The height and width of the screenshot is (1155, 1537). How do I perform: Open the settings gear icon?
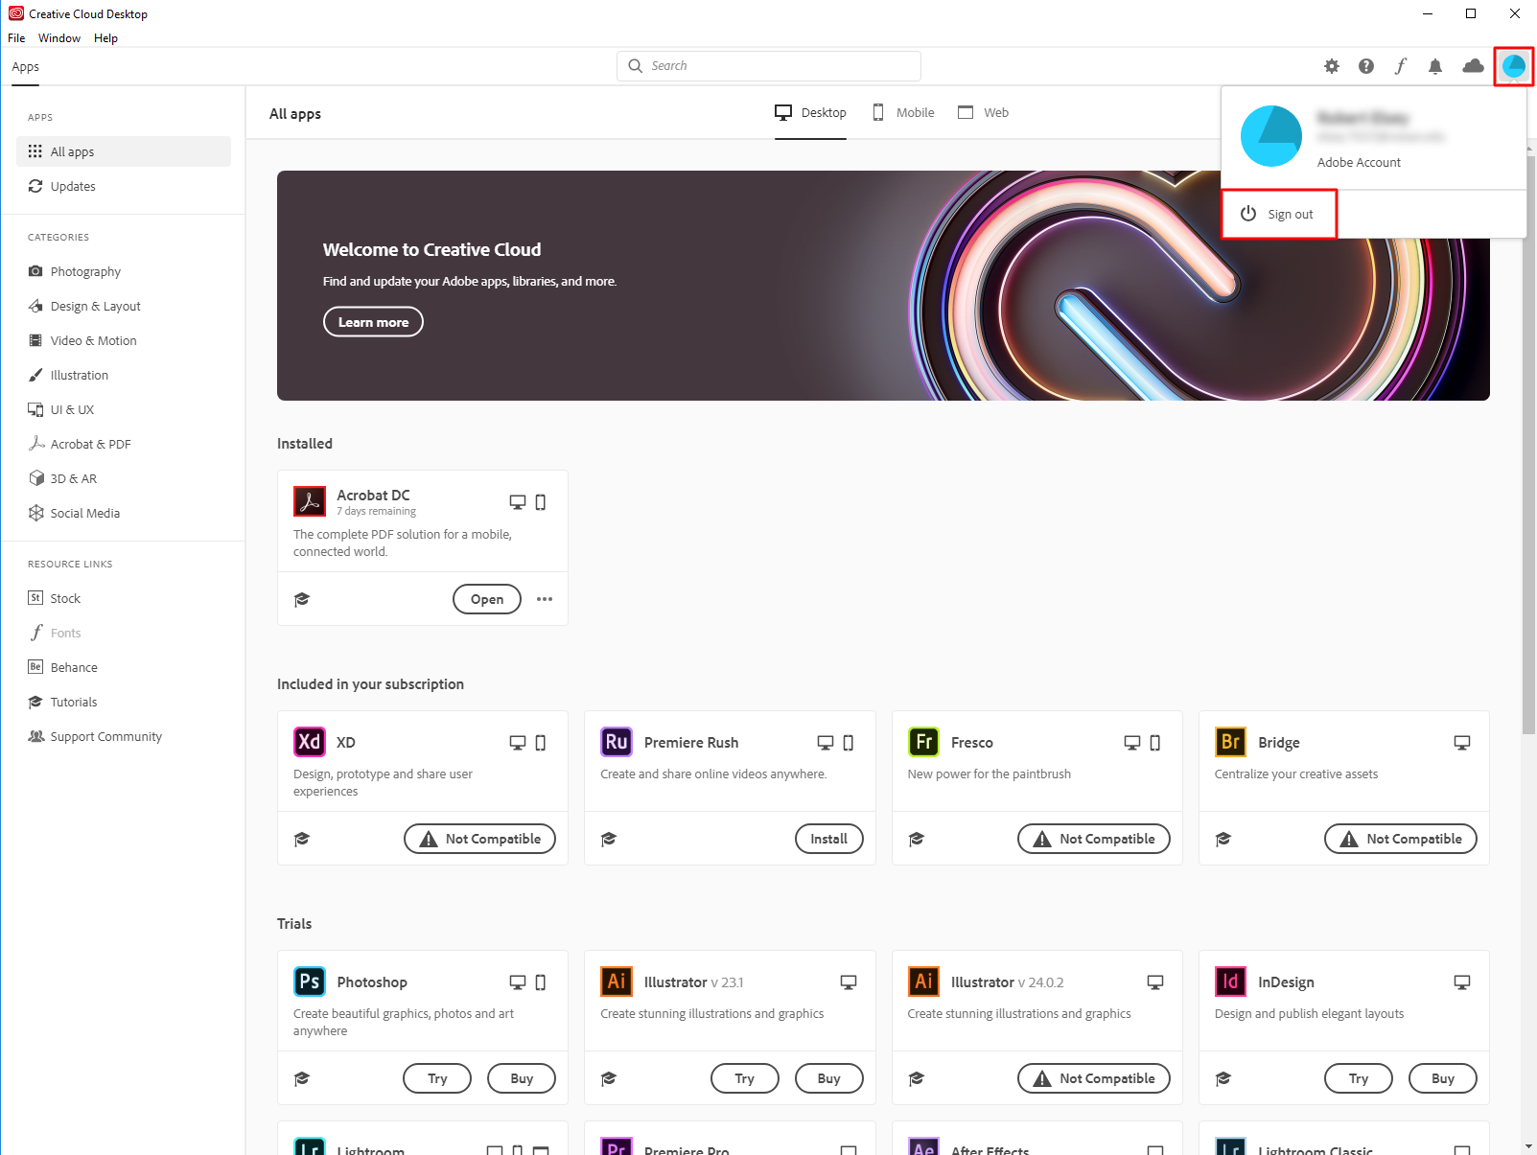[1332, 66]
